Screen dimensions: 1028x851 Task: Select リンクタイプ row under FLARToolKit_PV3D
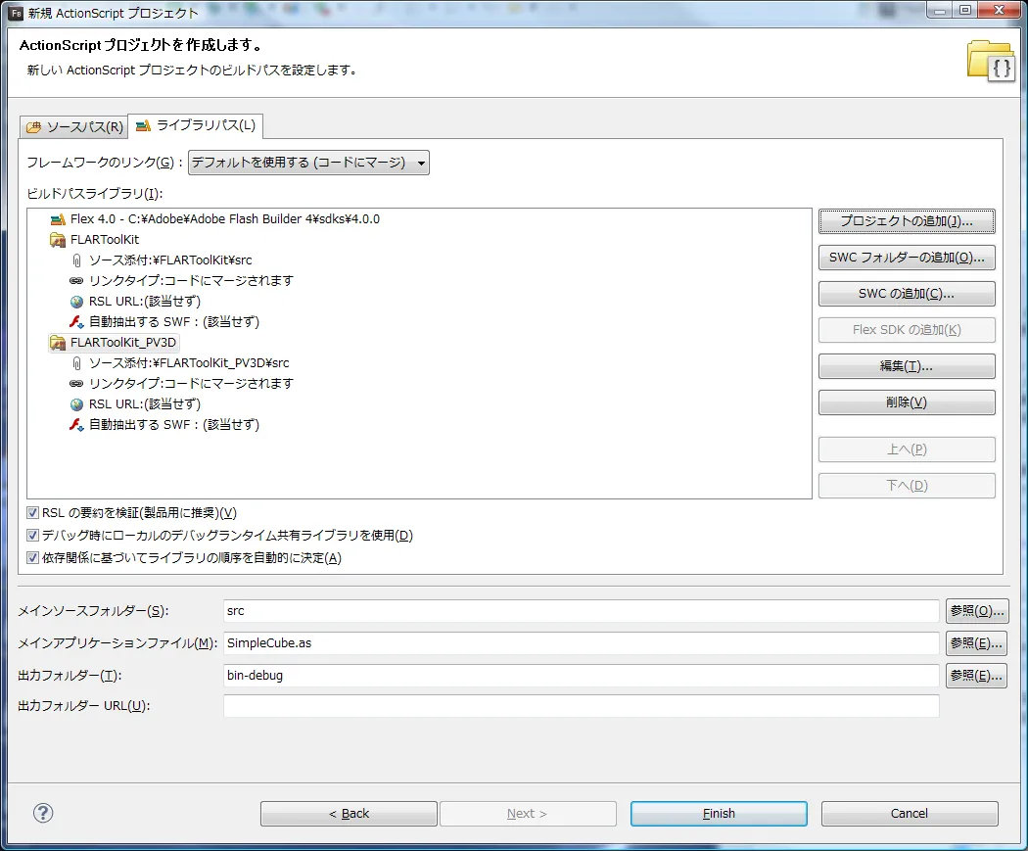[192, 384]
